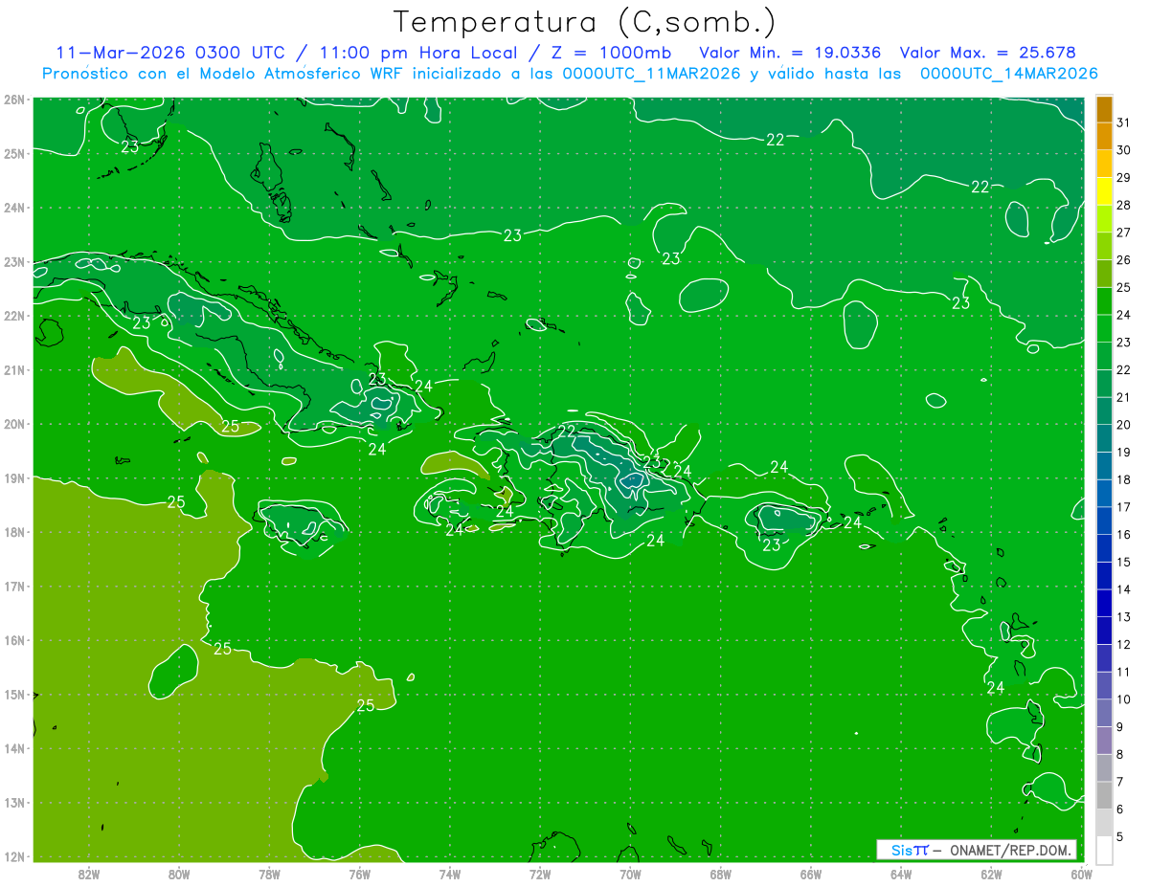Click the color scale label 10

click(x=1123, y=699)
